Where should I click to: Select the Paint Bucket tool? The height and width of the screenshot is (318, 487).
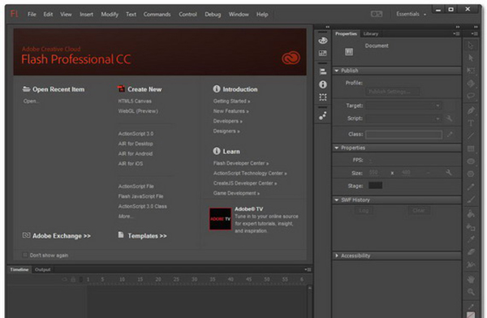[471, 214]
